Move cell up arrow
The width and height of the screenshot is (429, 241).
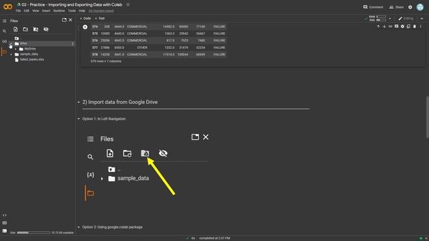378,27
